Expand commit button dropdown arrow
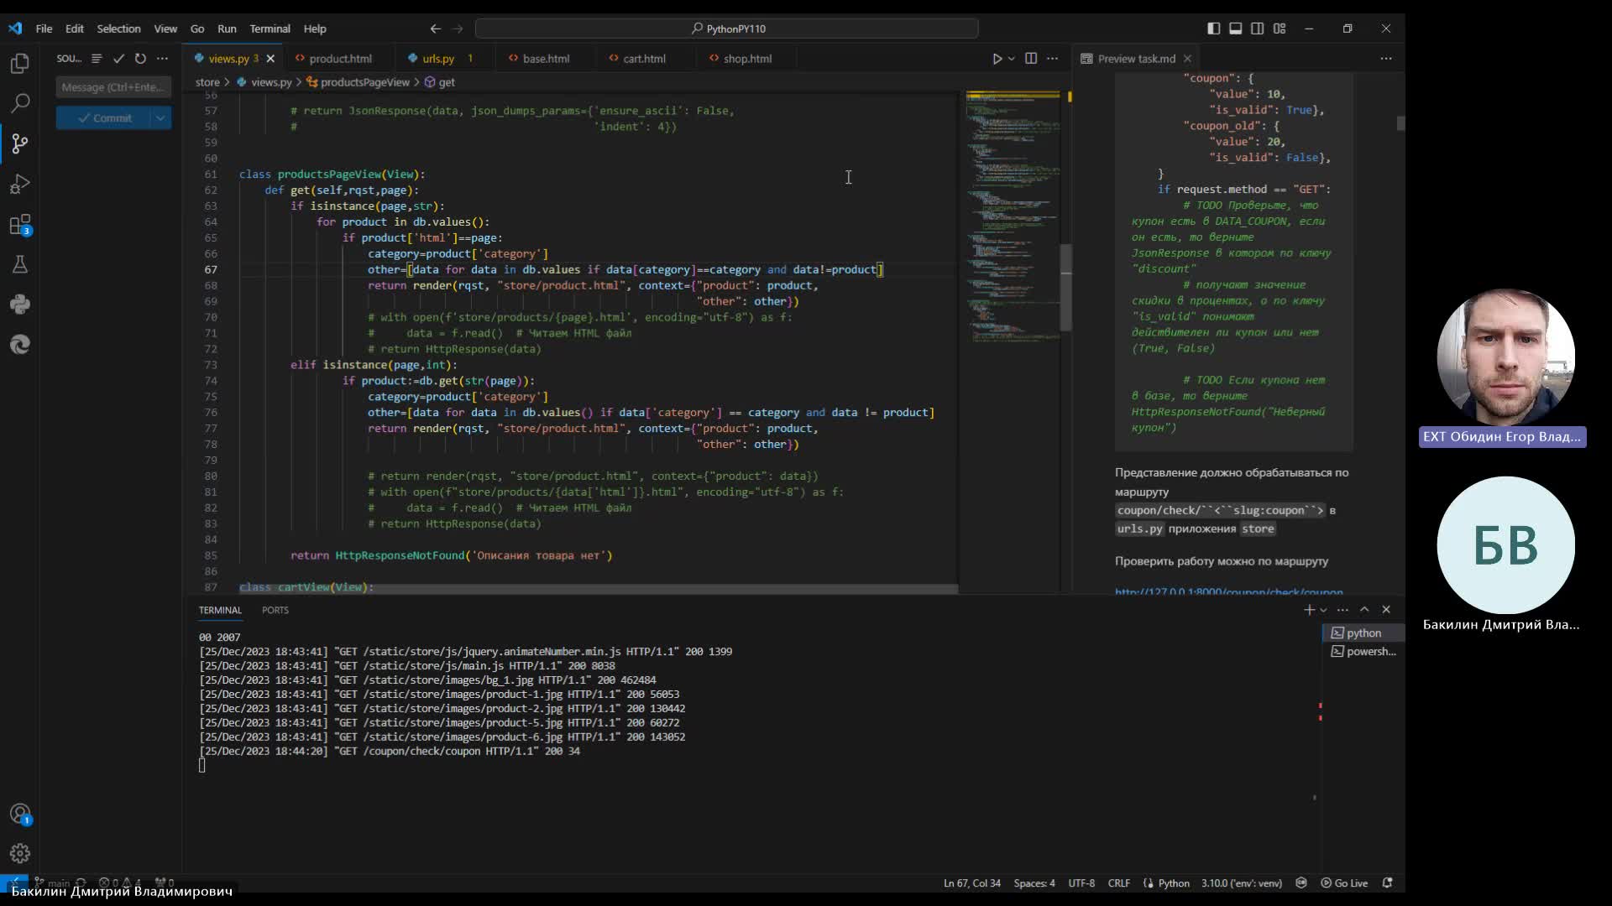Viewport: 1612px width, 906px height. pos(160,118)
